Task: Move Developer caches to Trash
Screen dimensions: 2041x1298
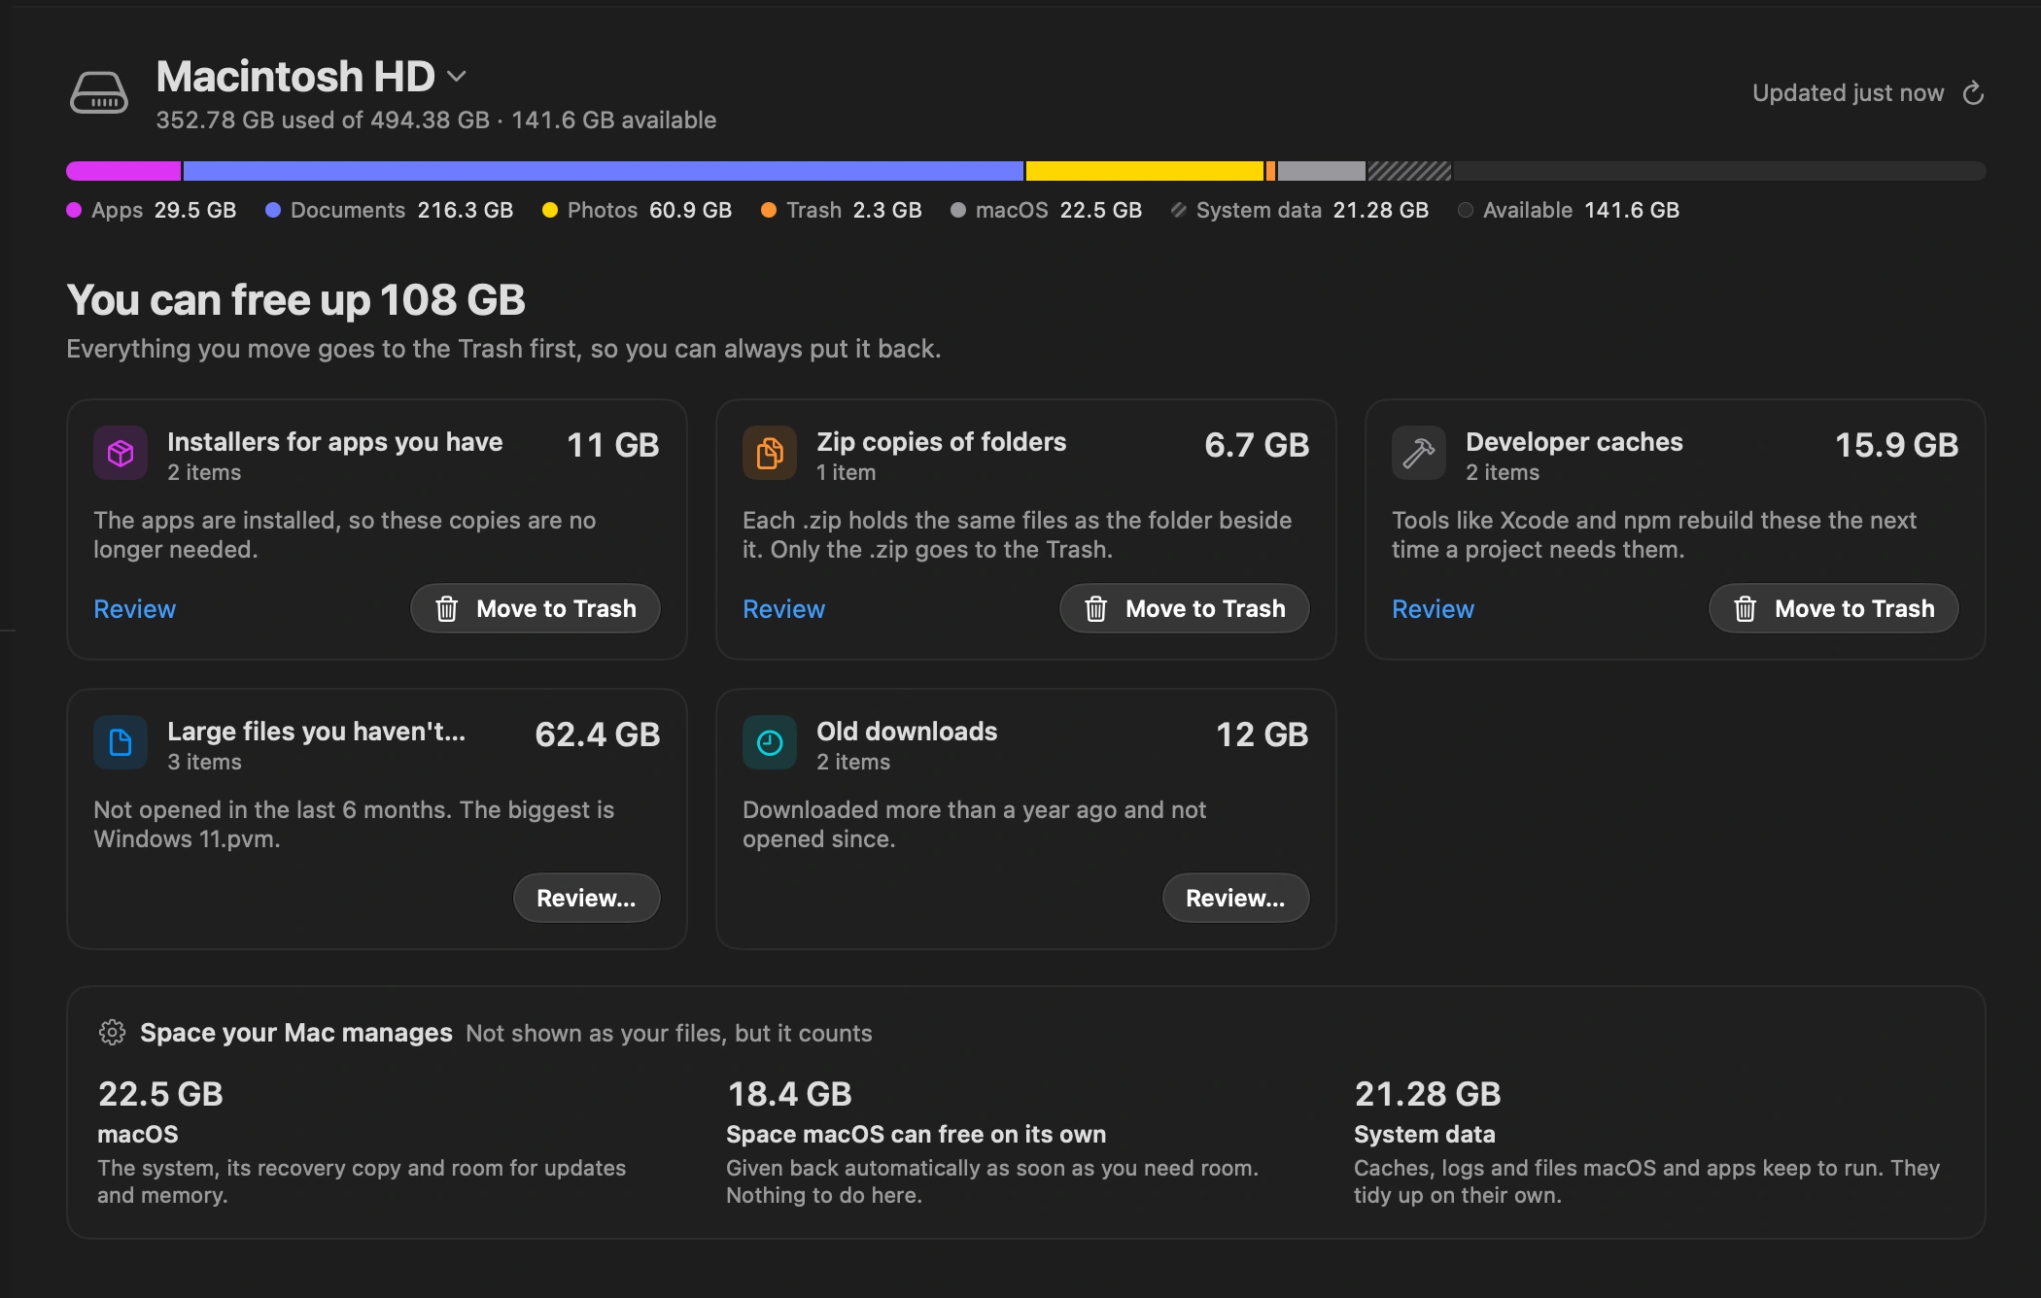Action: click(x=1834, y=608)
